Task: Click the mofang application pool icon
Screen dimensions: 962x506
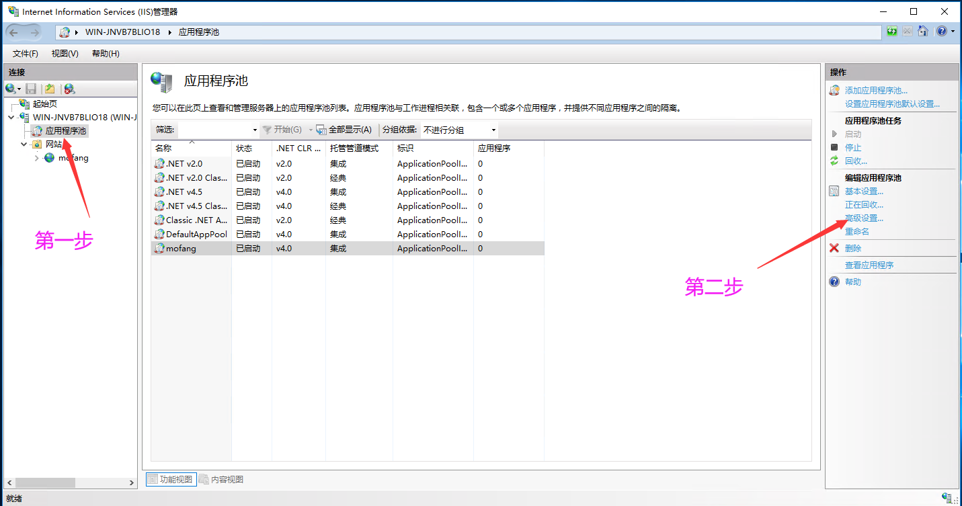Action: coord(160,248)
